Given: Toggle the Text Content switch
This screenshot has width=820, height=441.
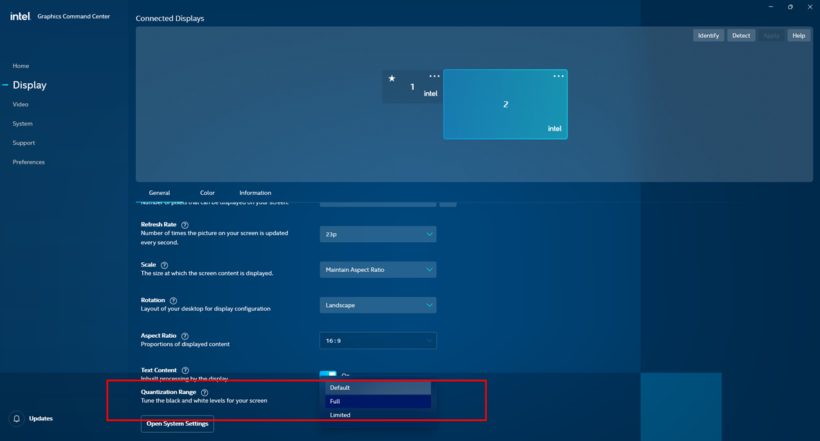Looking at the screenshot, I should (x=328, y=375).
